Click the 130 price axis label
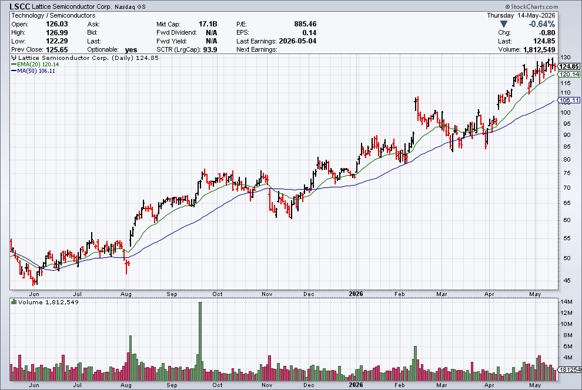Viewport: 582px width, 390px height. click(x=566, y=58)
